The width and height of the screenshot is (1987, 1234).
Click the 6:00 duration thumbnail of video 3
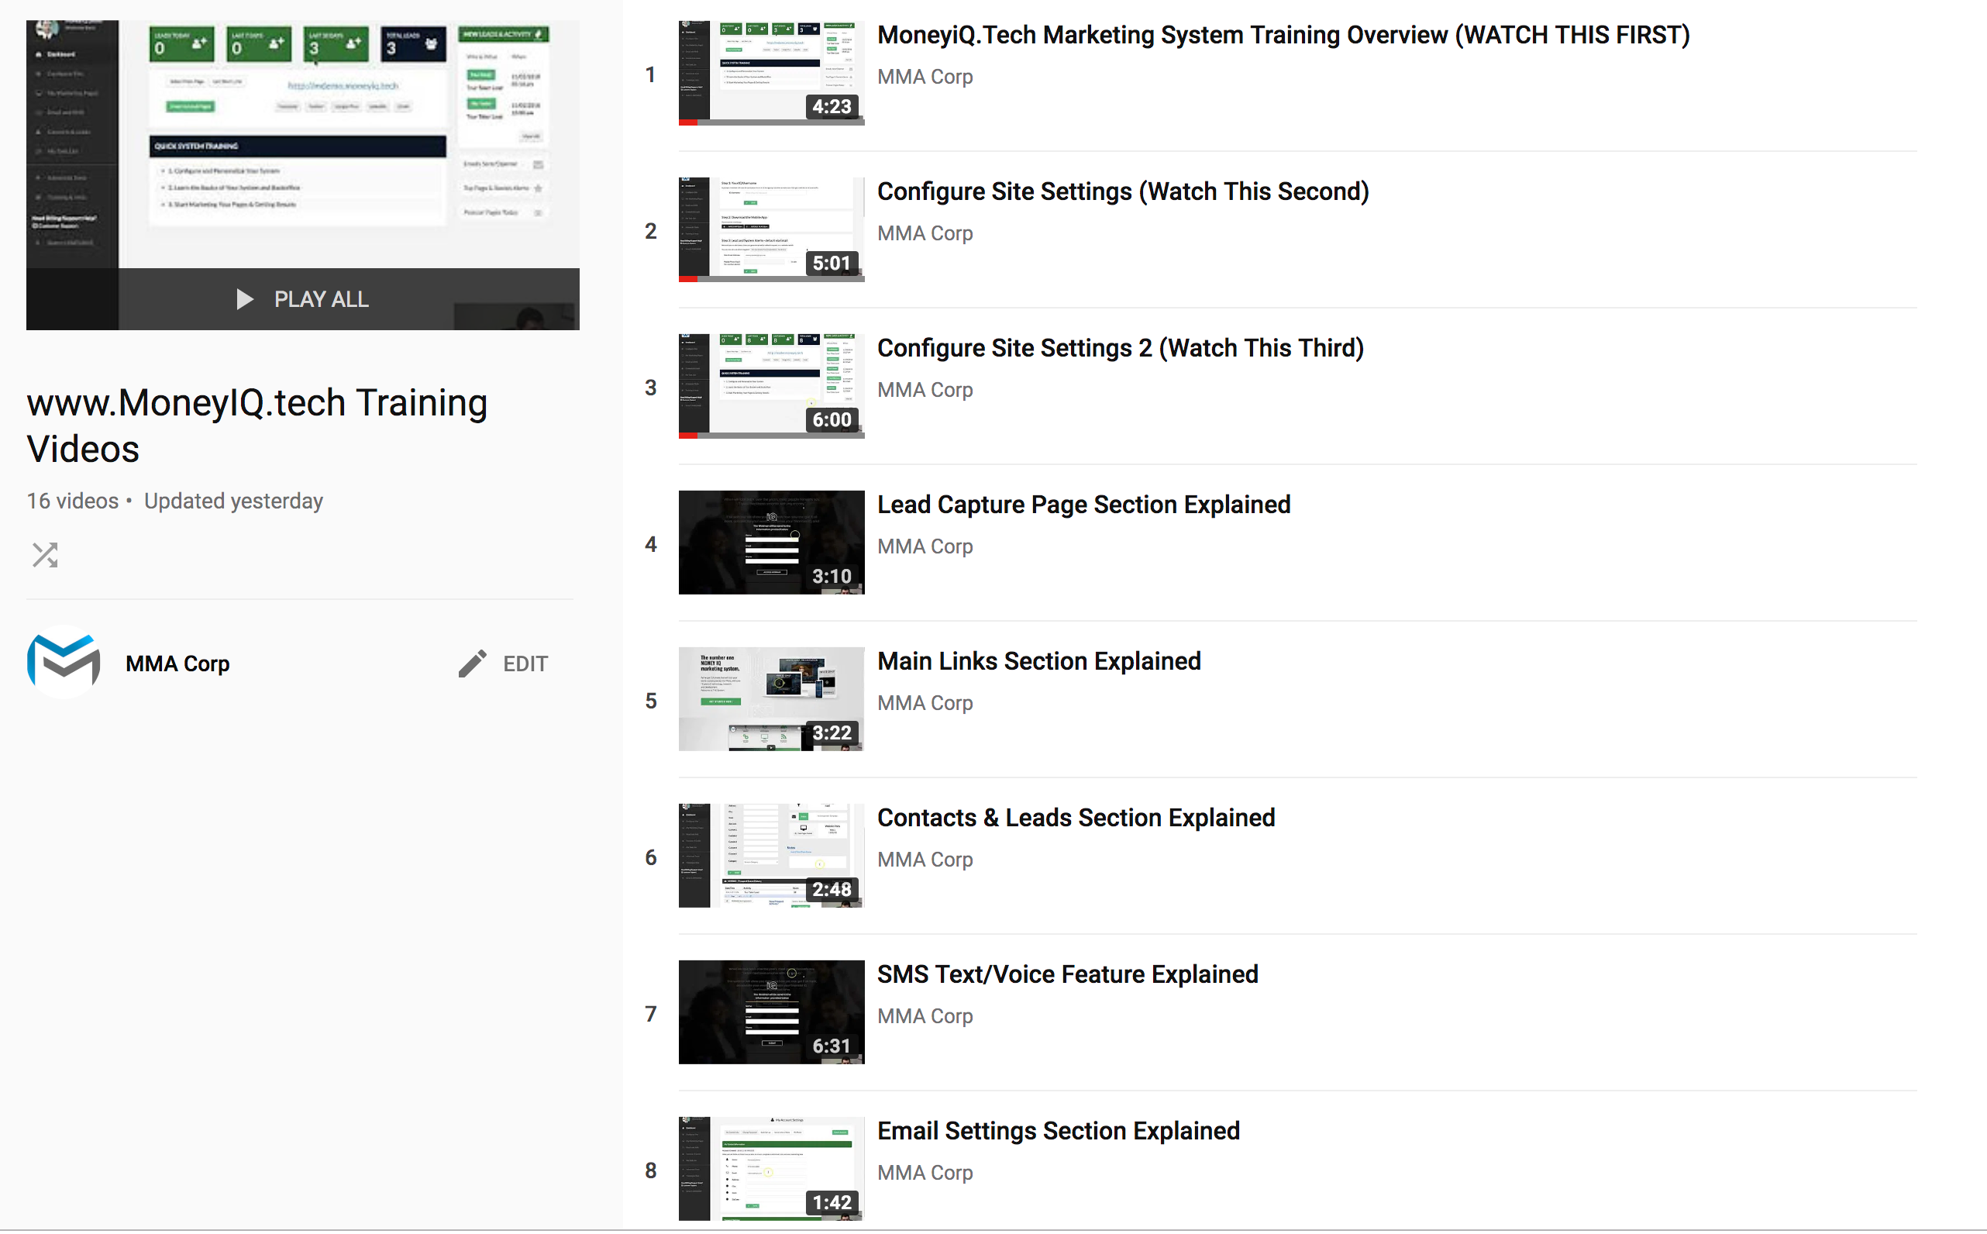770,385
